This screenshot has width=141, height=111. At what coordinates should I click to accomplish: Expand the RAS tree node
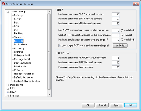coord(8,89)
